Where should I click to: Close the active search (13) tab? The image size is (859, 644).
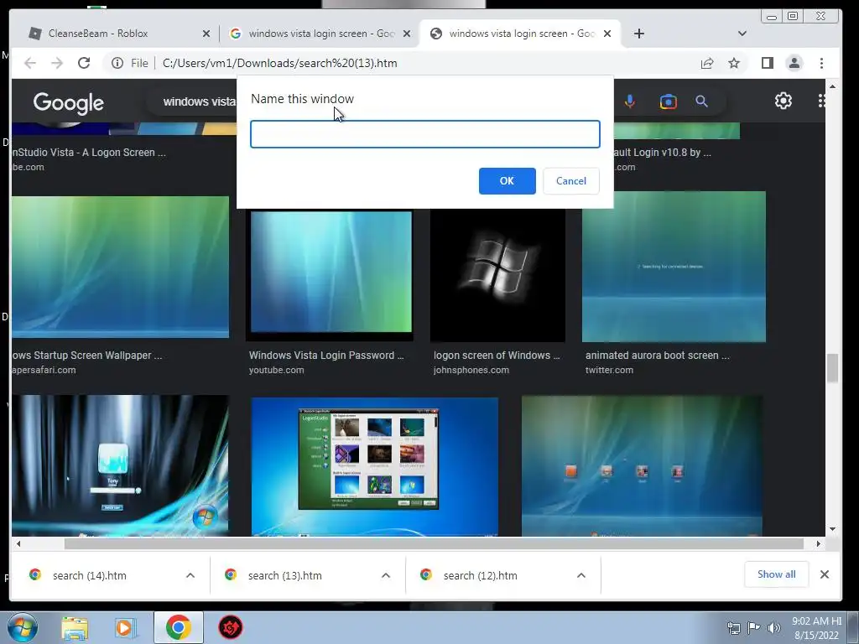(x=607, y=34)
